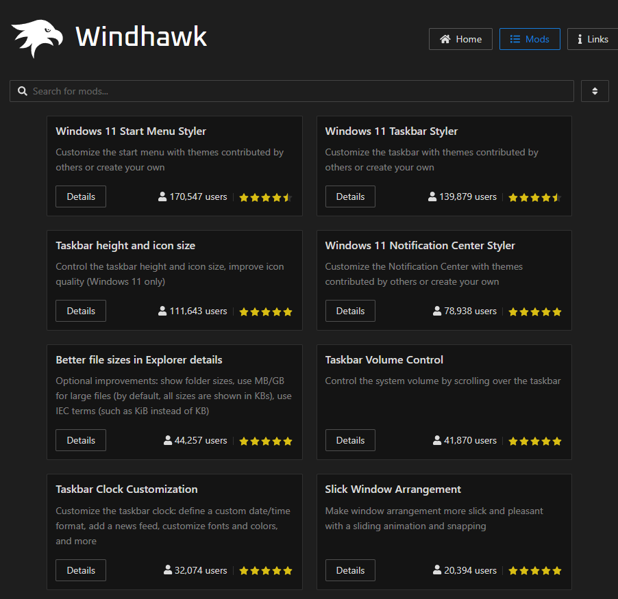The image size is (618, 599).
Task: Click the star rating of Start Menu Styler
Action: click(x=266, y=197)
